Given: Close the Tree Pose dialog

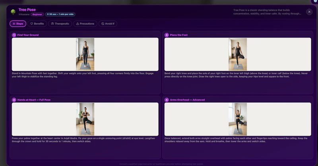Looking at the screenshot, I should (309, 12).
